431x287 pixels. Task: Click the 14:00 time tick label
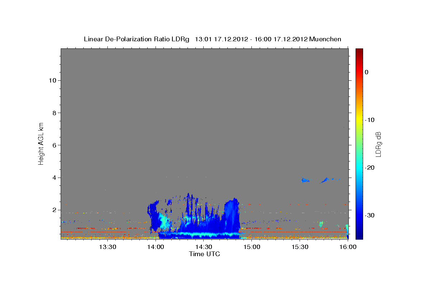[156, 247]
